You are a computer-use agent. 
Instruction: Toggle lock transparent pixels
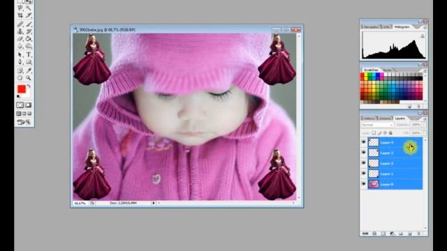pyautogui.click(x=374, y=133)
